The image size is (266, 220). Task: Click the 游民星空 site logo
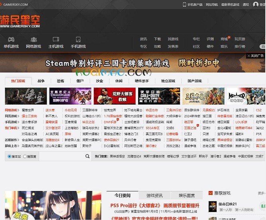click(x=20, y=21)
